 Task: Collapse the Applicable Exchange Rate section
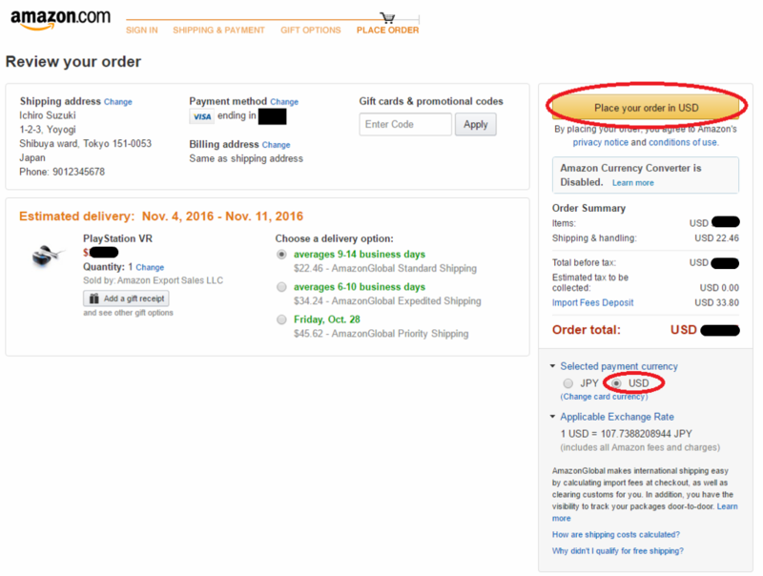pos(552,417)
